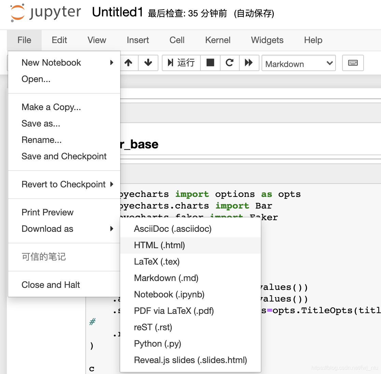381x374 pixels.
Task: Interrupt the kernel with the stop icon
Action: pos(210,63)
